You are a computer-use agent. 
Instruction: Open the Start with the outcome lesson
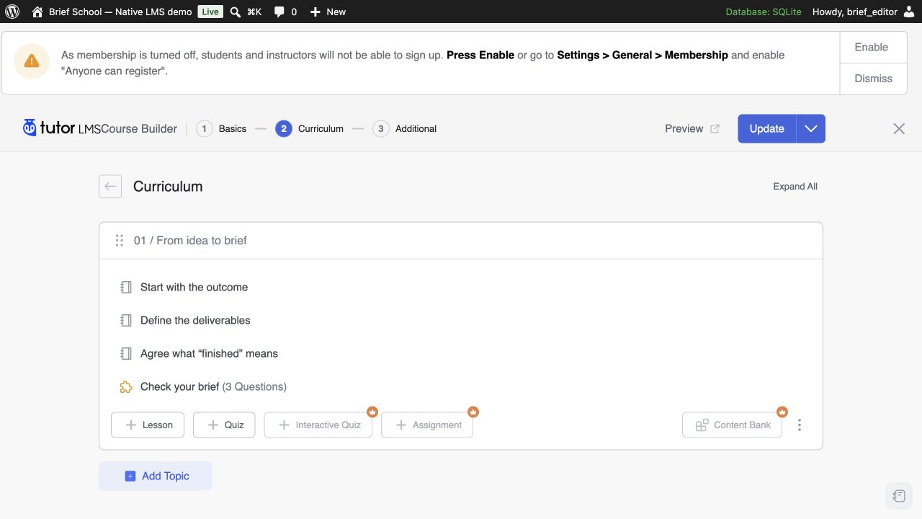coord(194,287)
